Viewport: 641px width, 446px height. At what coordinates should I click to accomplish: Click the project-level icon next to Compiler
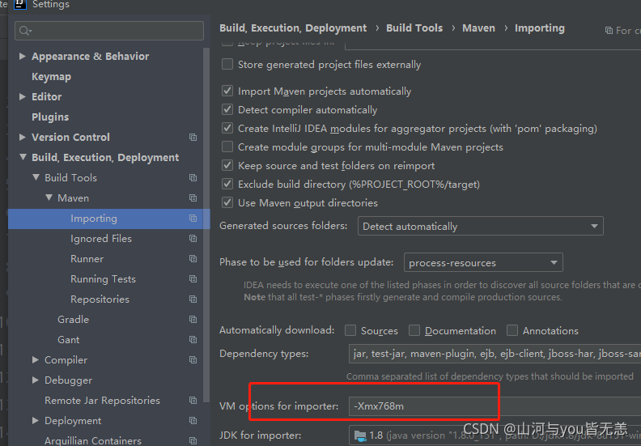(x=193, y=359)
